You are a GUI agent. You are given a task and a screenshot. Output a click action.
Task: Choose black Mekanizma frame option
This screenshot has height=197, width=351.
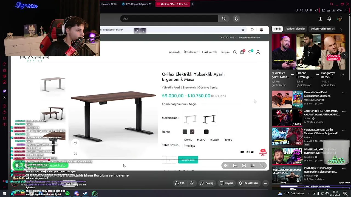[210, 119]
